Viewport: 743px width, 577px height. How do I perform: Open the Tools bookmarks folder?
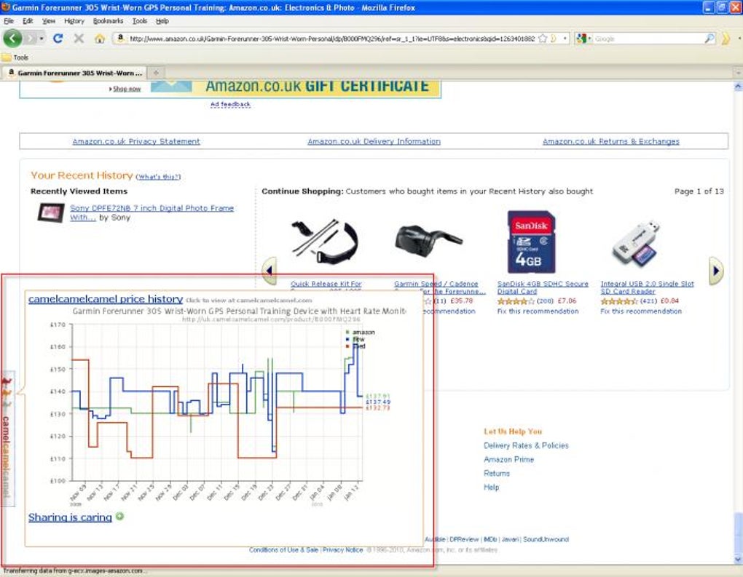(x=15, y=57)
